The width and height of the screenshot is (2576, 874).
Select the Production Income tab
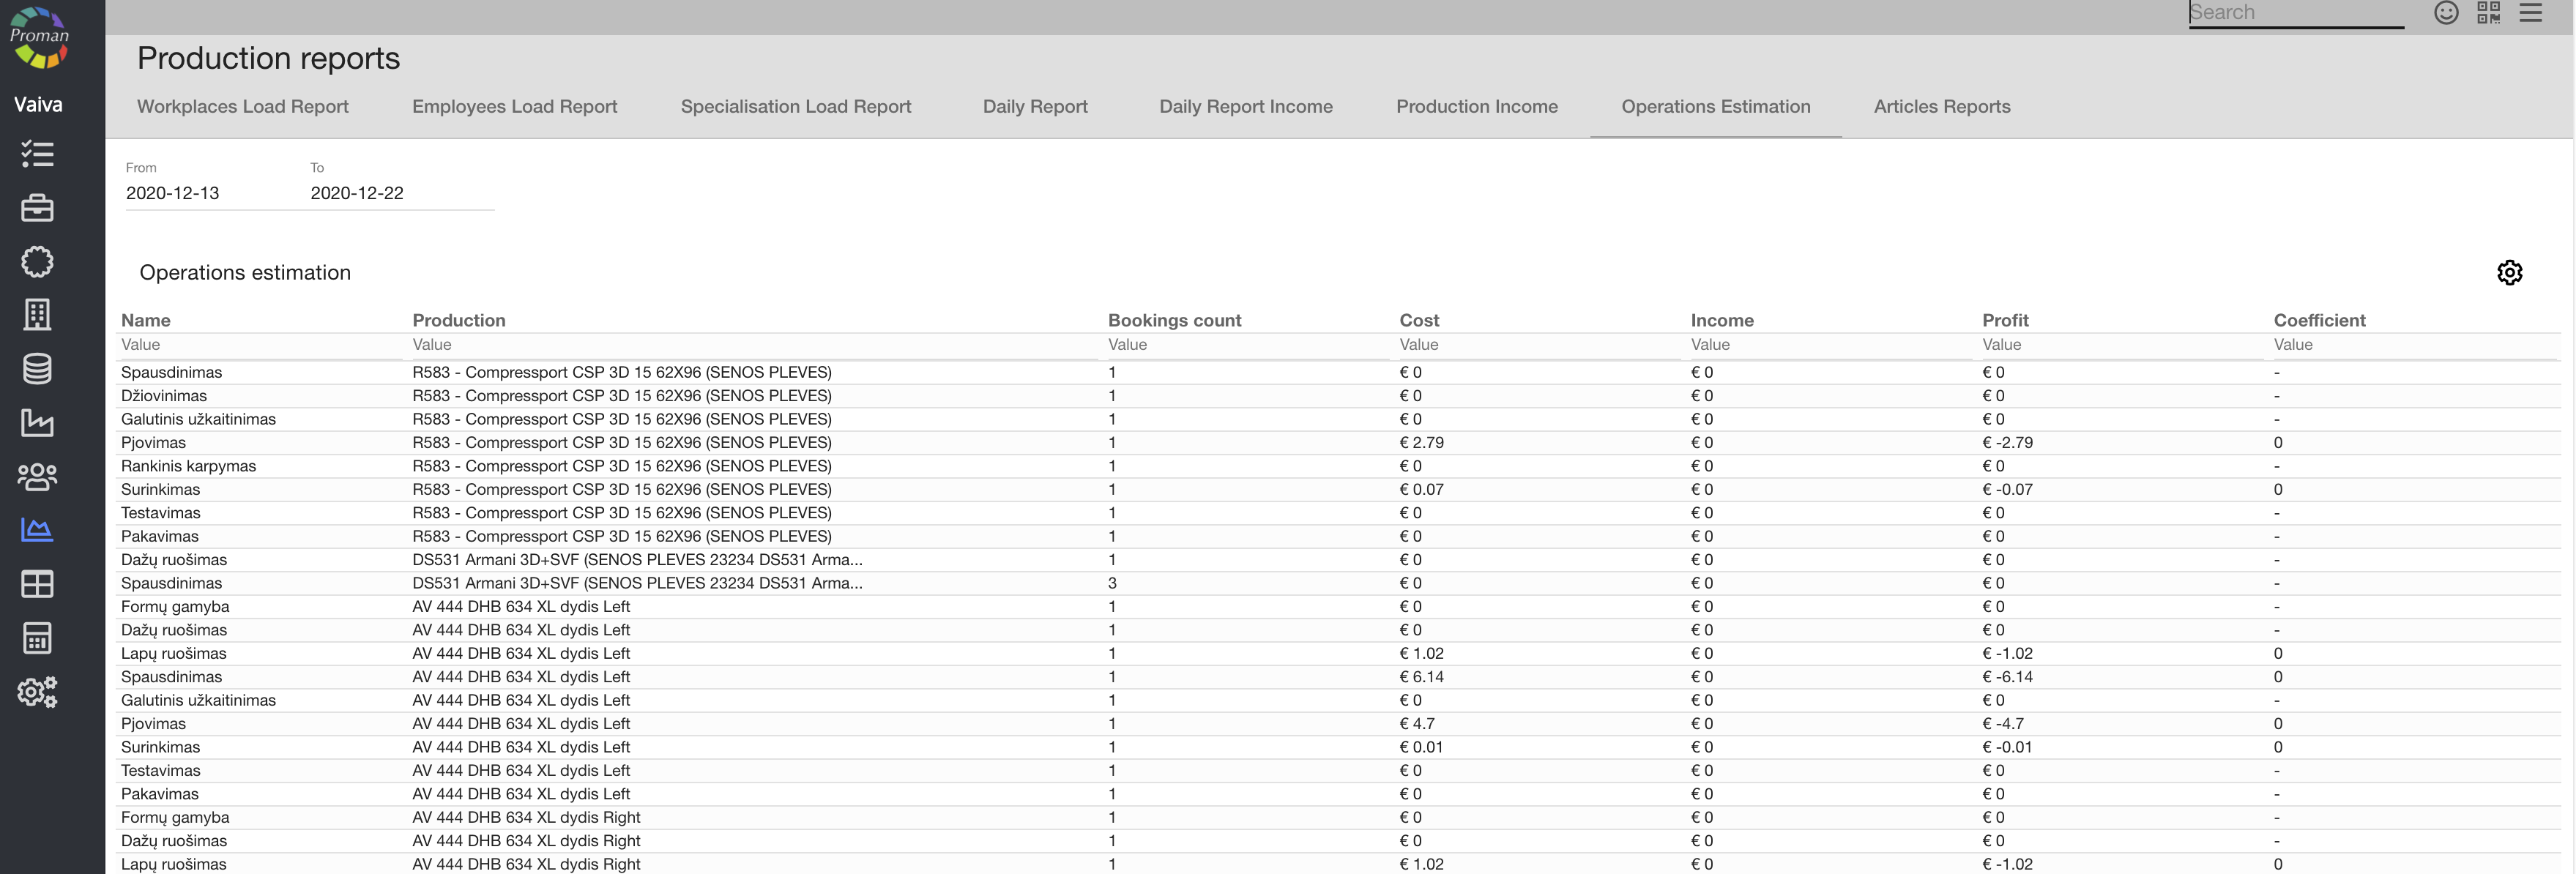tap(1476, 107)
